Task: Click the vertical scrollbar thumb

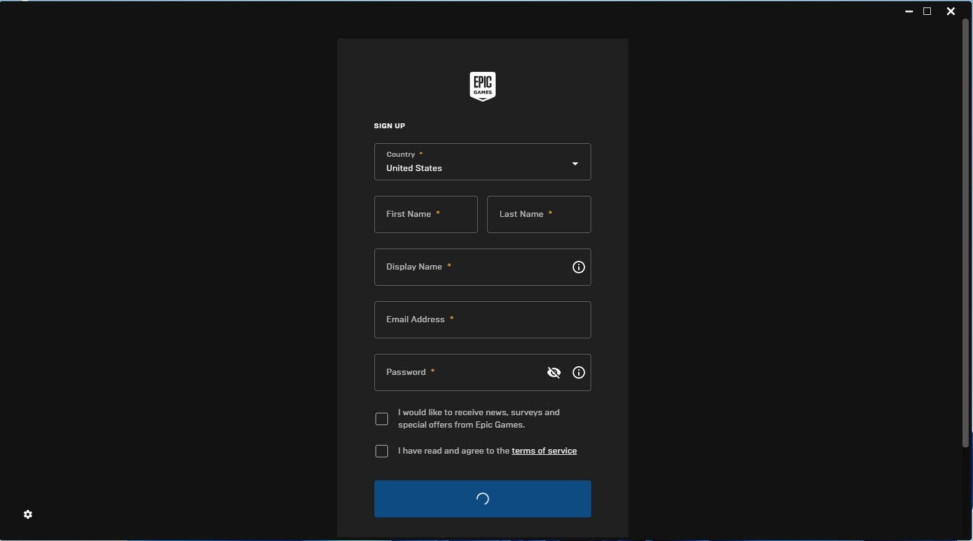Action: (965, 232)
